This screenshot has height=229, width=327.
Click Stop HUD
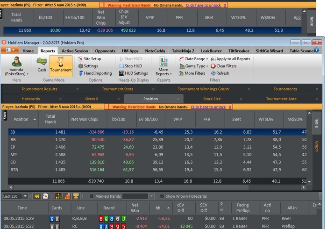click(130, 66)
